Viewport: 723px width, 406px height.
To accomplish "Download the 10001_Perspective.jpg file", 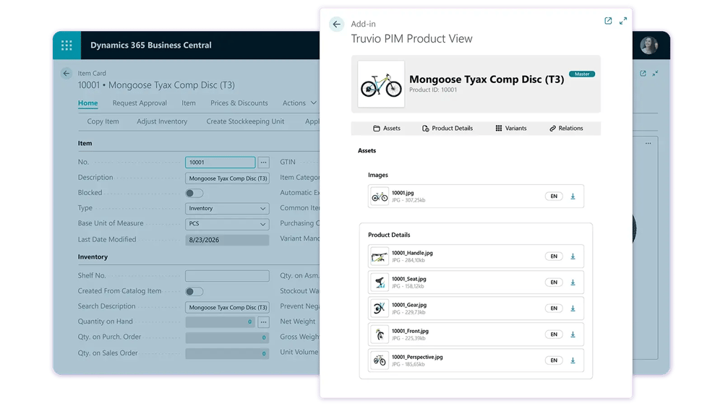I will [x=573, y=360].
